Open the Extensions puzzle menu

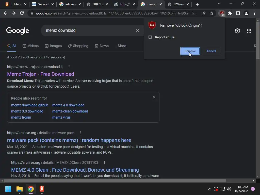click(x=230, y=13)
